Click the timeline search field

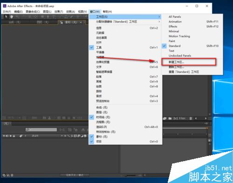click(41, 129)
